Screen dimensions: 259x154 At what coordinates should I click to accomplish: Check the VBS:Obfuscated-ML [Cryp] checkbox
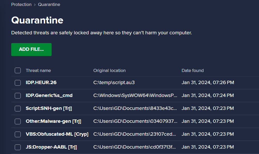tap(18, 134)
